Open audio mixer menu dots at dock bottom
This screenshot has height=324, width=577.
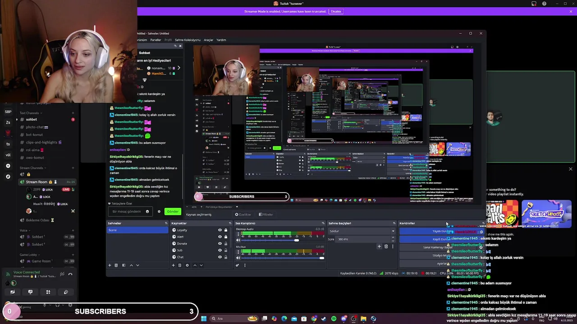coord(245,265)
